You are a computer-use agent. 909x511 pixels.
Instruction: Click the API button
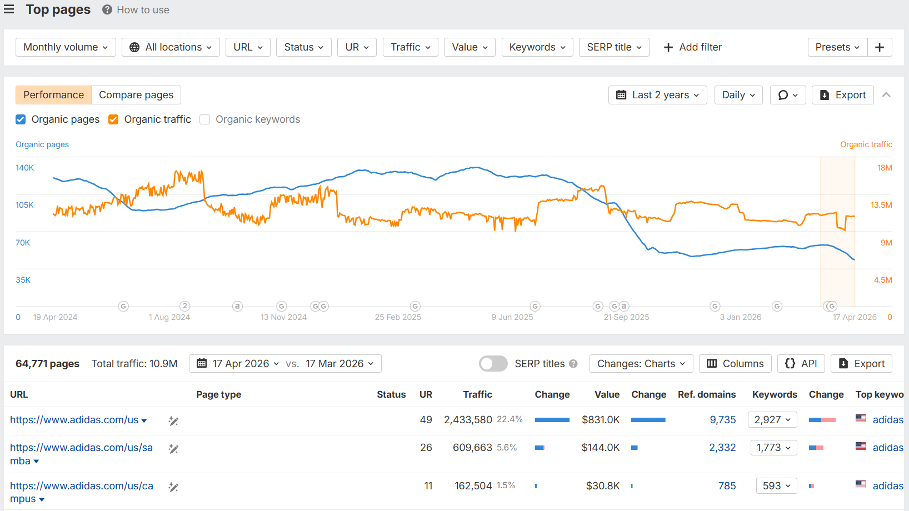[801, 364]
